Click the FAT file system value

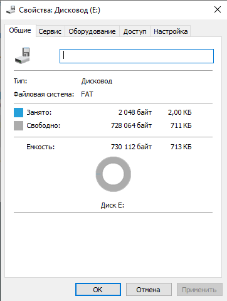click(x=87, y=94)
